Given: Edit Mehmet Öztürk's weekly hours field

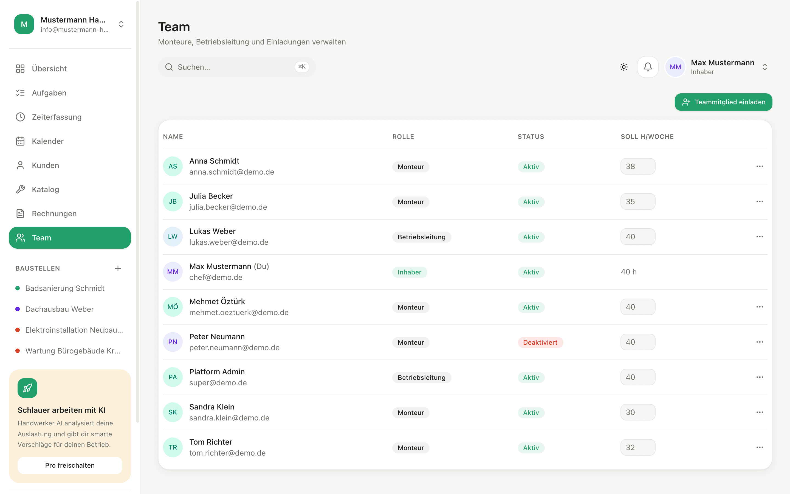Looking at the screenshot, I should pyautogui.click(x=638, y=307).
